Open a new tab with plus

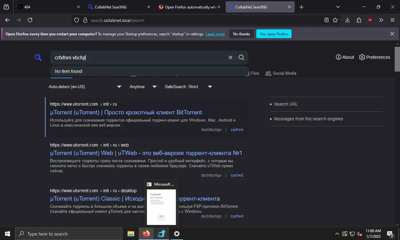(301, 7)
